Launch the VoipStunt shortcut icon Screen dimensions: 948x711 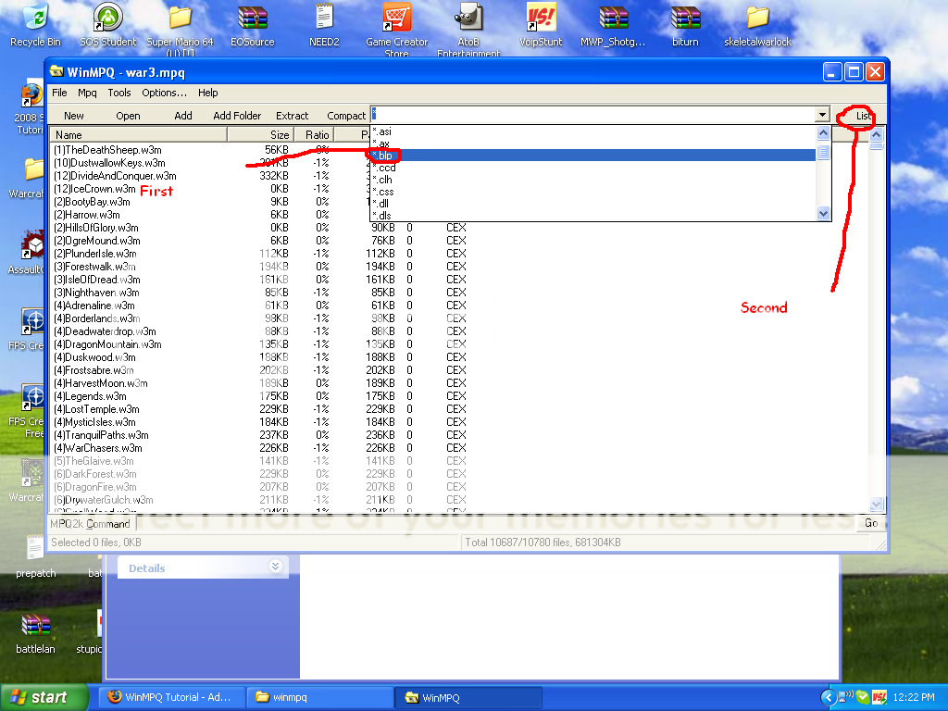click(x=541, y=19)
